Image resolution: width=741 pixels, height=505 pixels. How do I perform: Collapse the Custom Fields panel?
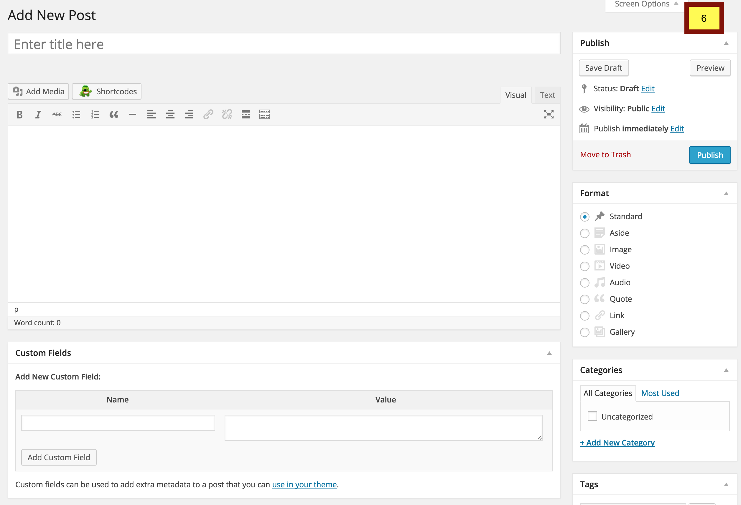click(549, 353)
